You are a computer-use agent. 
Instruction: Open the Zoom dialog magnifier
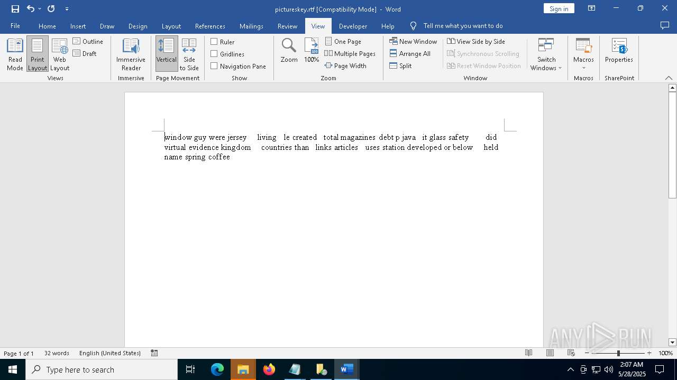point(289,51)
